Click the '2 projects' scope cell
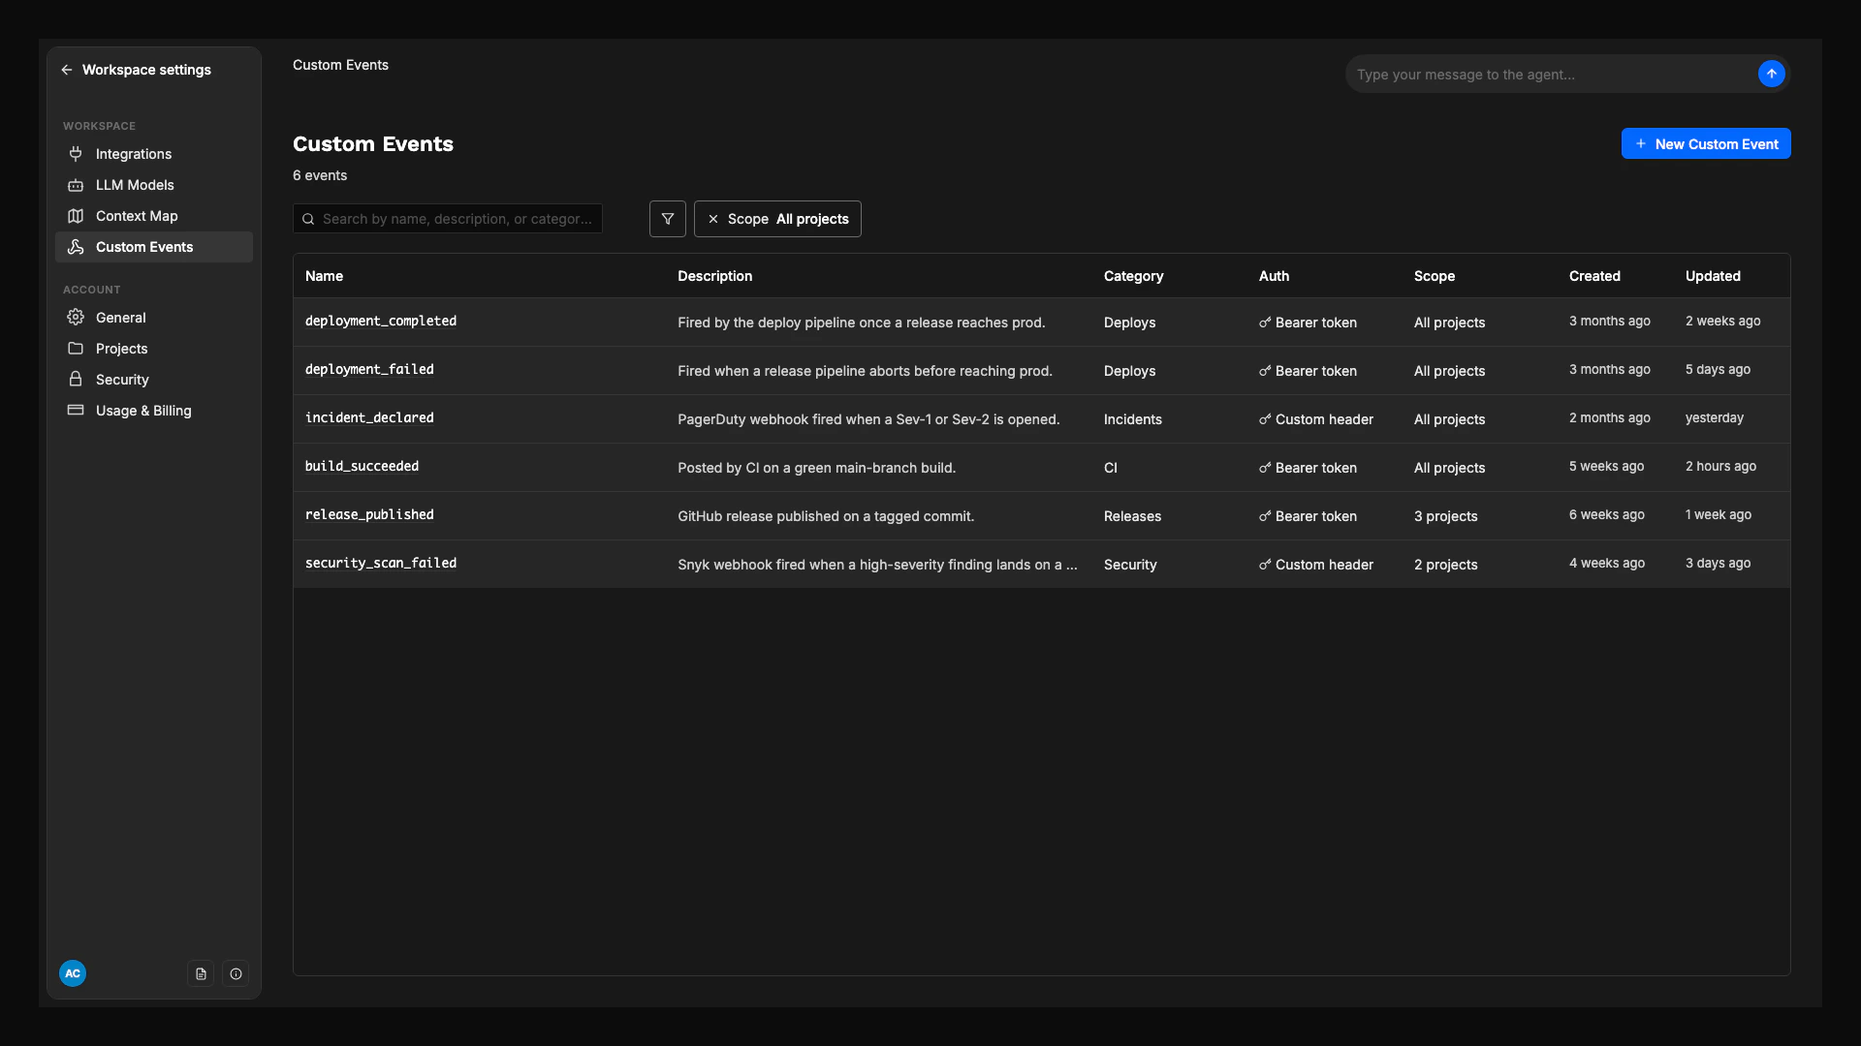The width and height of the screenshot is (1861, 1046). (x=1445, y=565)
